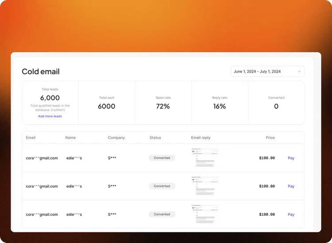Click the Total leads label
Screen dimensions: 332x243
(x=50, y=89)
